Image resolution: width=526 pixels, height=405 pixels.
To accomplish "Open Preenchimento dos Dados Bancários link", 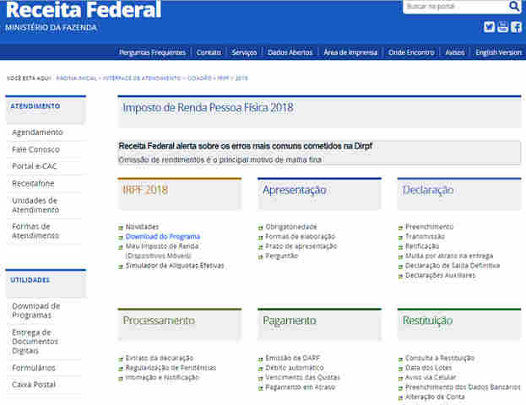I will click(463, 387).
